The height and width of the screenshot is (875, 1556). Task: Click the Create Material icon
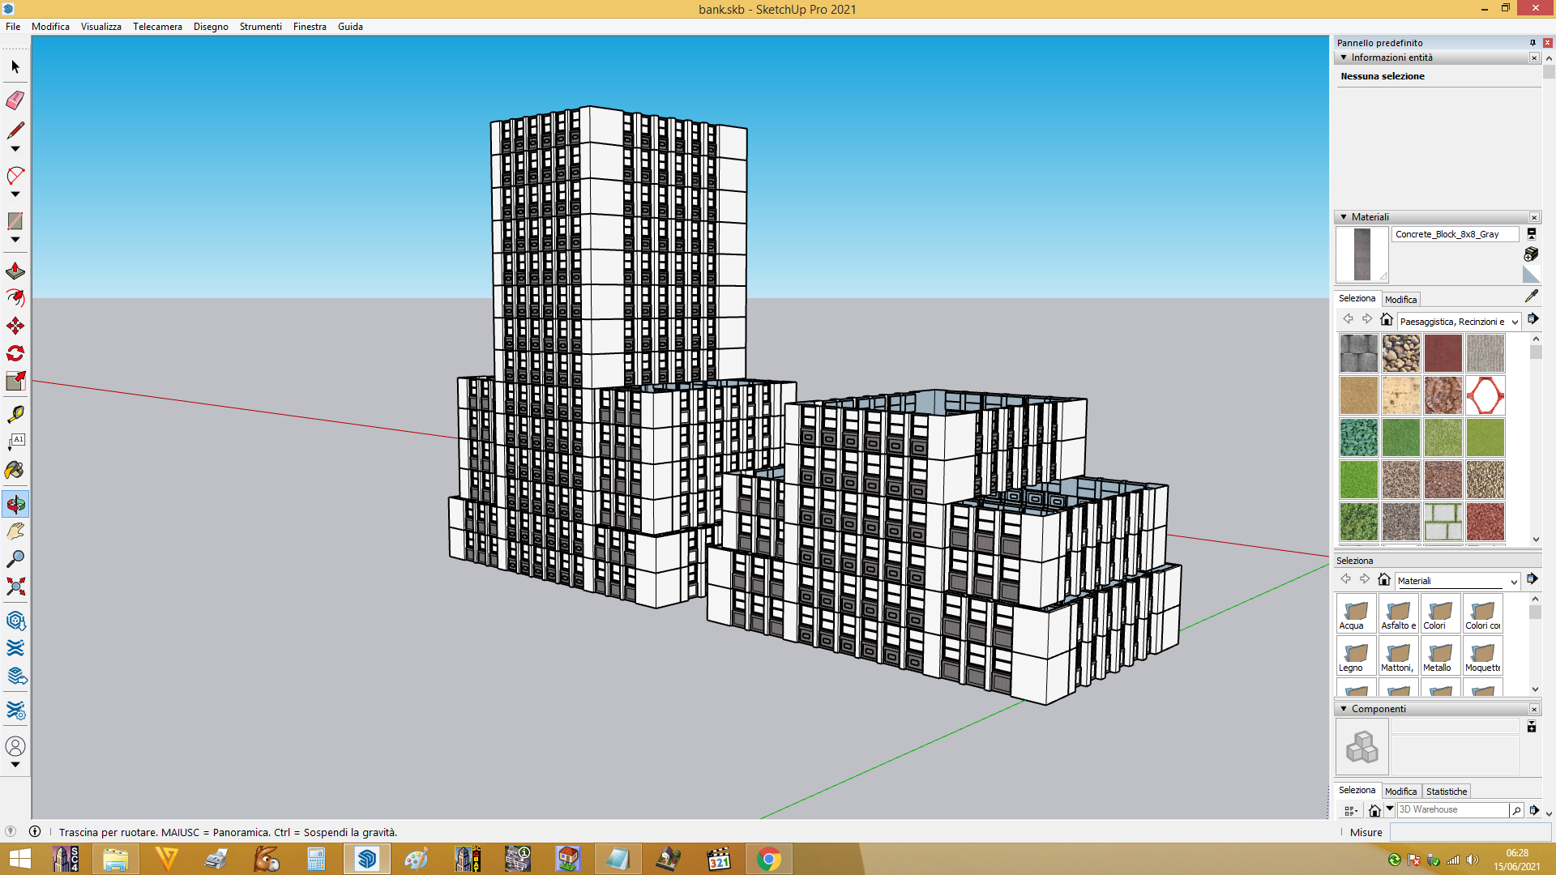[1531, 254]
